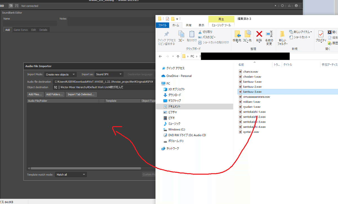
Task: Open the Music Tools (ミュージック ツール) tab
Action: pos(221,25)
